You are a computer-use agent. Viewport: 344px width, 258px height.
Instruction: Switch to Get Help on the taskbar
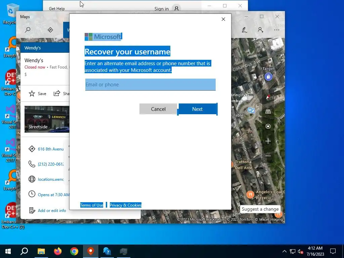coord(107,251)
